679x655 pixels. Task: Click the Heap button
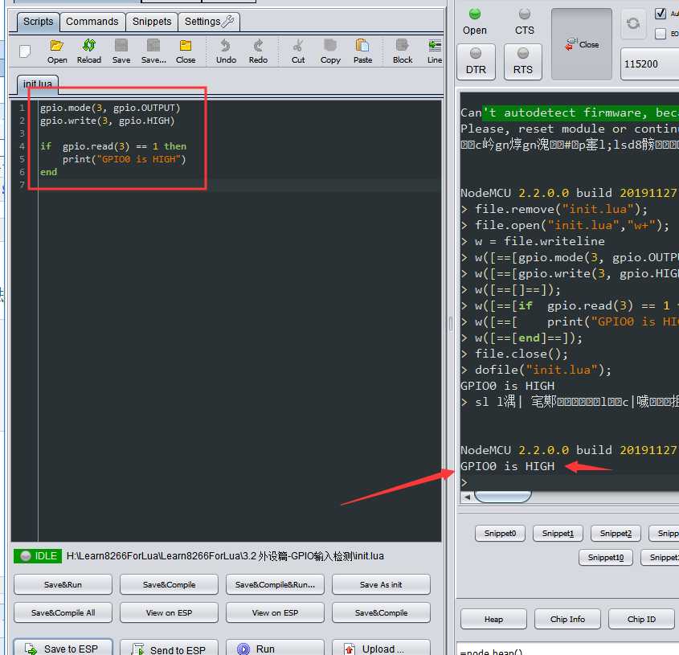click(493, 619)
